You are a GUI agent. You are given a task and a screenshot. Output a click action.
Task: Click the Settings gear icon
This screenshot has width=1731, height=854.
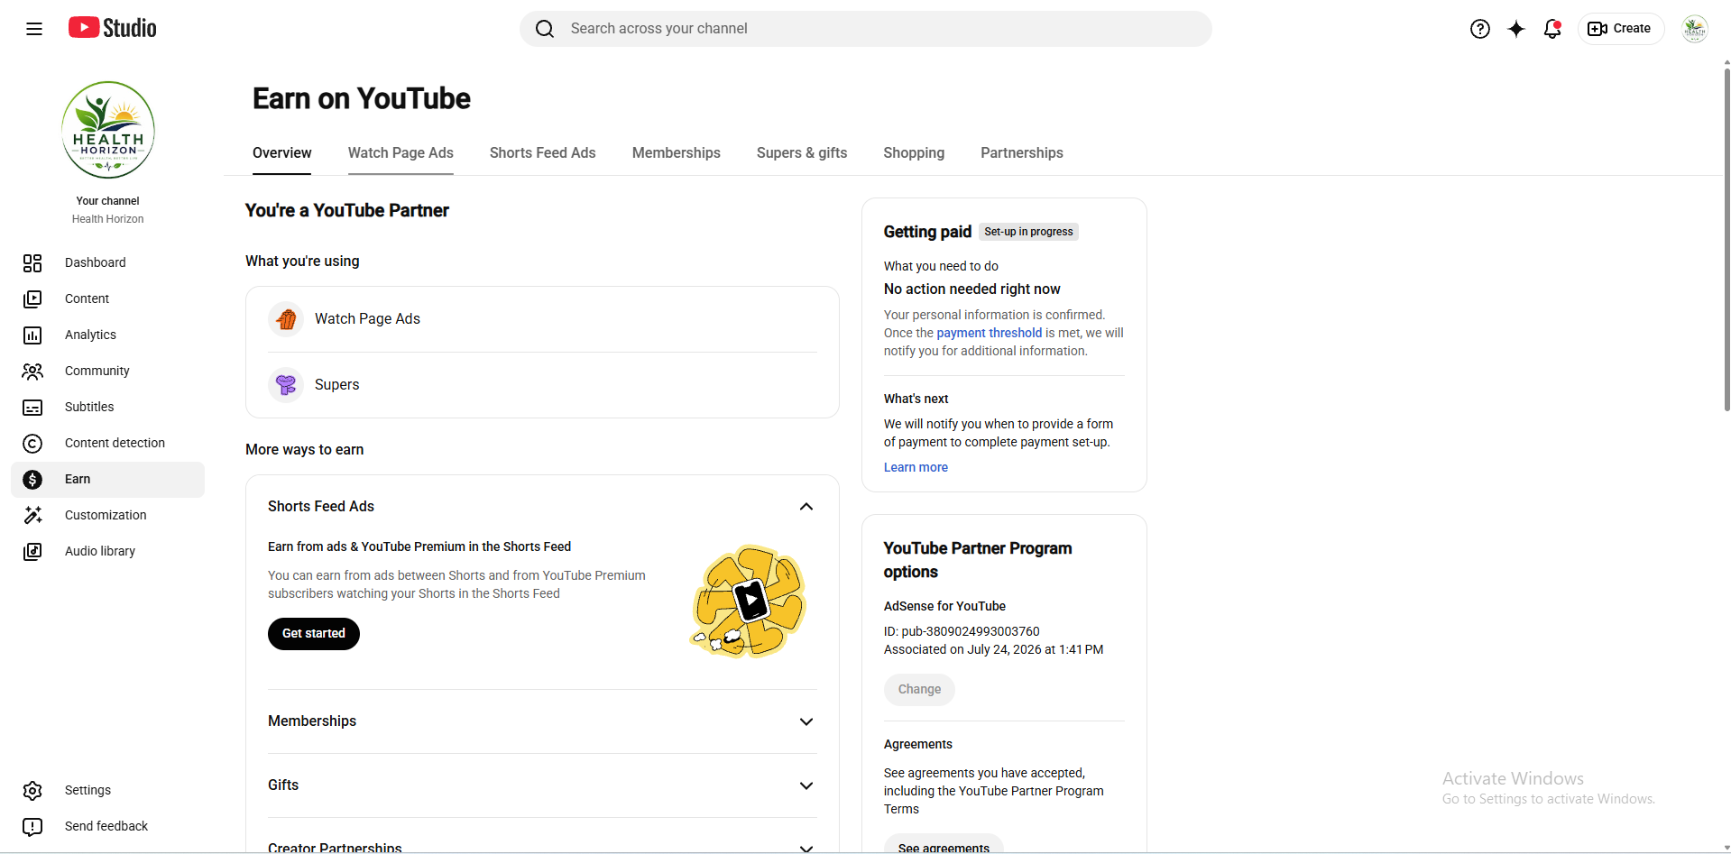(x=32, y=791)
